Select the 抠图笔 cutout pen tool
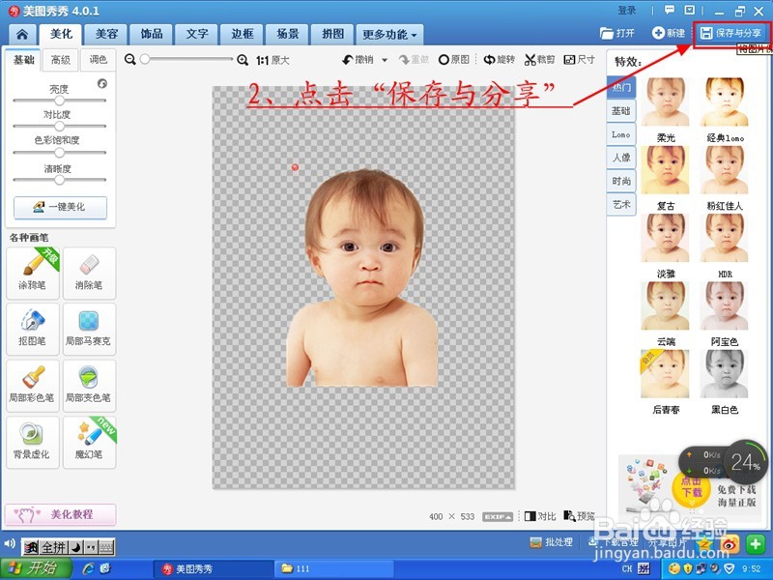Screen dimensions: 773x580 tap(33, 330)
